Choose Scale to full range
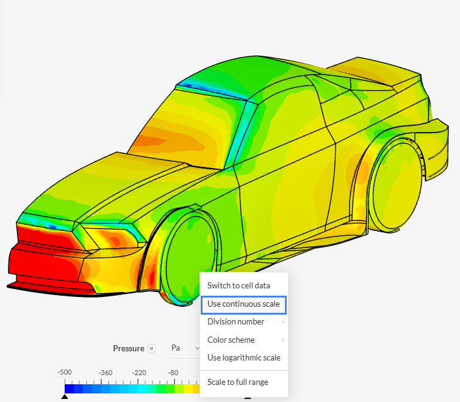Viewport: 460px width, 402px height. pos(237,382)
